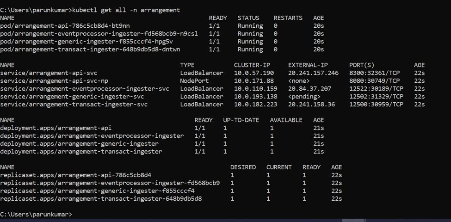Viewport: 451px width, 222px height.
Task: Click the STATUS column header for pods
Action: pos(248,18)
